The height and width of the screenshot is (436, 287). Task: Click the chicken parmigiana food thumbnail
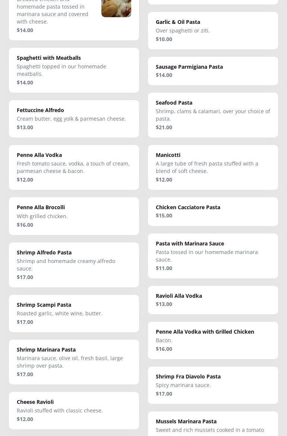tap(116, 8)
